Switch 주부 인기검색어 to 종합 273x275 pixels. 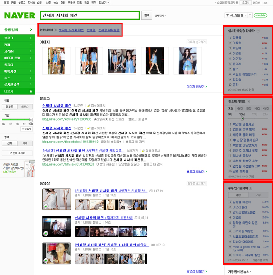238,195
